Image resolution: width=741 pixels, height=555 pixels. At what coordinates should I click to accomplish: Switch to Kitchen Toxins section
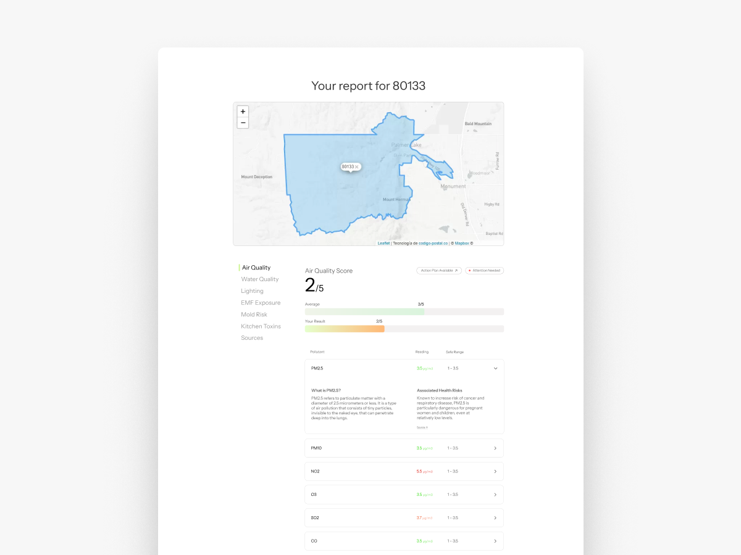[261, 326]
